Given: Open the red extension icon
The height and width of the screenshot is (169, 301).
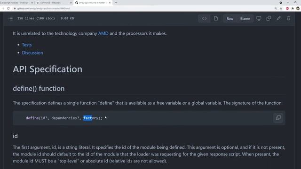Looking at the screenshot, I should pyautogui.click(x=287, y=8).
